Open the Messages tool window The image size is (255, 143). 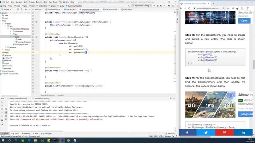click(x=46, y=133)
